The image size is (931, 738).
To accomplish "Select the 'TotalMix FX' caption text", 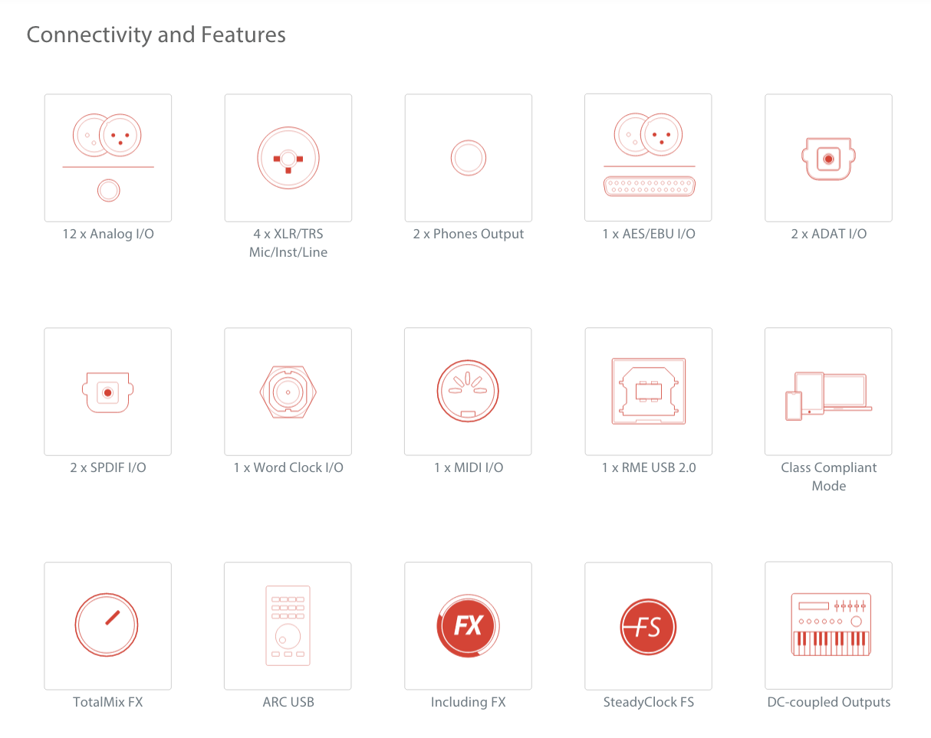I will (108, 702).
